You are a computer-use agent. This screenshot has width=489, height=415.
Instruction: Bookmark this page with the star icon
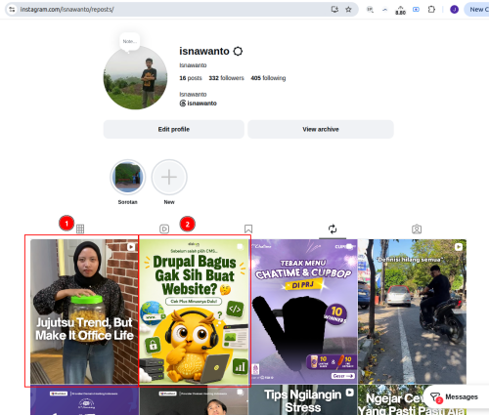coord(348,10)
